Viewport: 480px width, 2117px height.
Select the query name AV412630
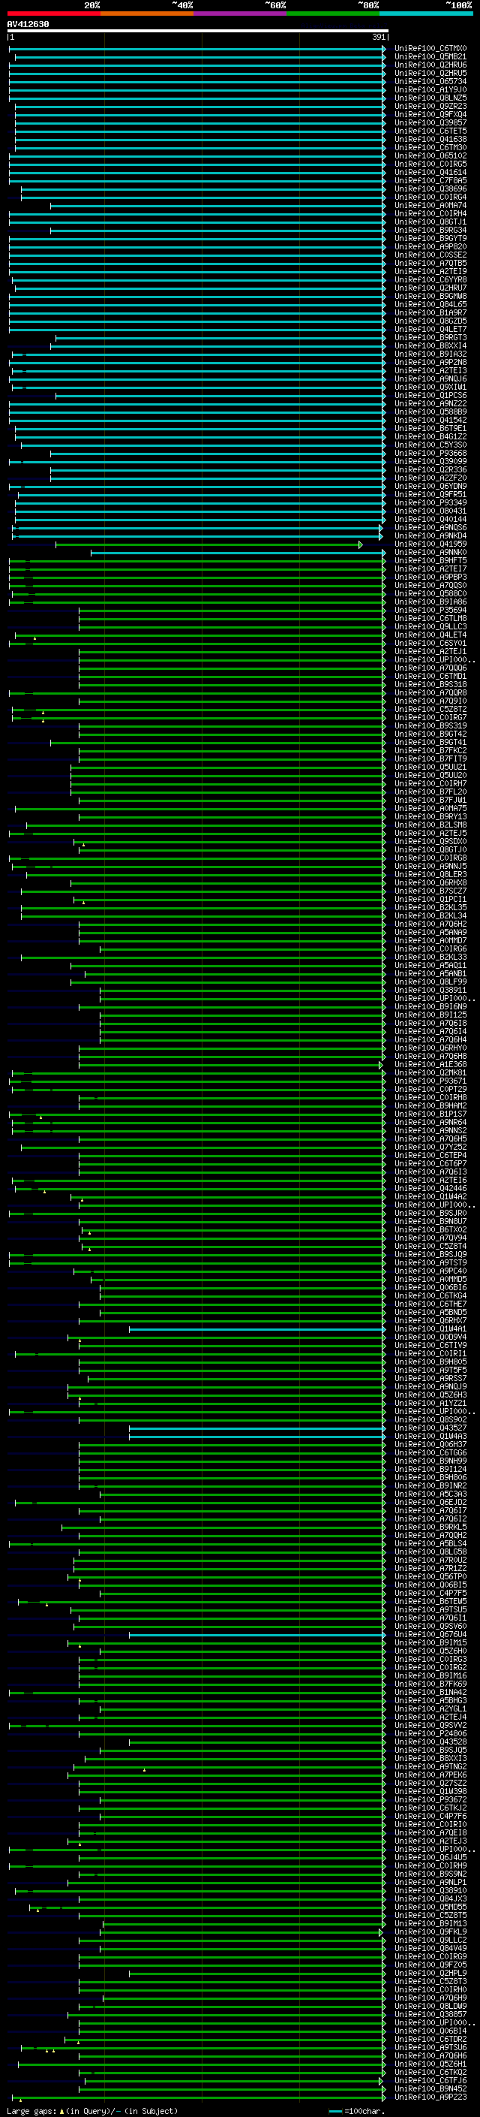click(28, 24)
